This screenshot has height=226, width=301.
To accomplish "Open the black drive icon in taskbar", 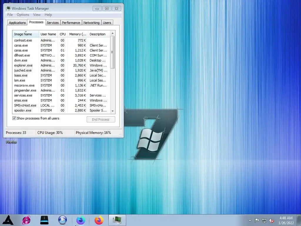I will pos(44,220).
